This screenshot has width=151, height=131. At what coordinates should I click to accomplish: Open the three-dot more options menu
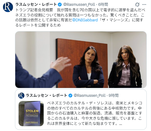pyautogui.click(x=144, y=5)
